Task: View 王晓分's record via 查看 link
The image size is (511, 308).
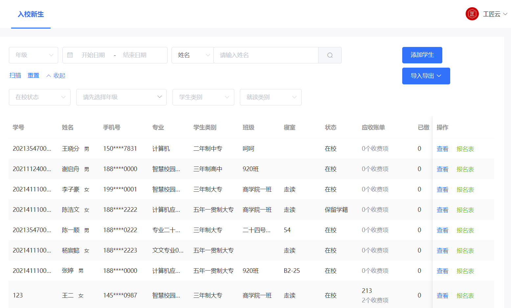Action: (x=442, y=148)
